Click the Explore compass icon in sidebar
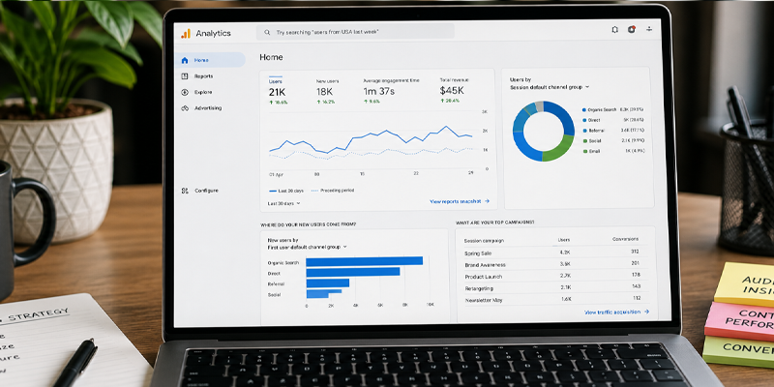This screenshot has height=387, width=774. click(185, 92)
